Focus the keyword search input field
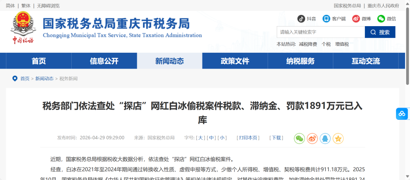Viewport: 410px width, 180px height. [320, 32]
